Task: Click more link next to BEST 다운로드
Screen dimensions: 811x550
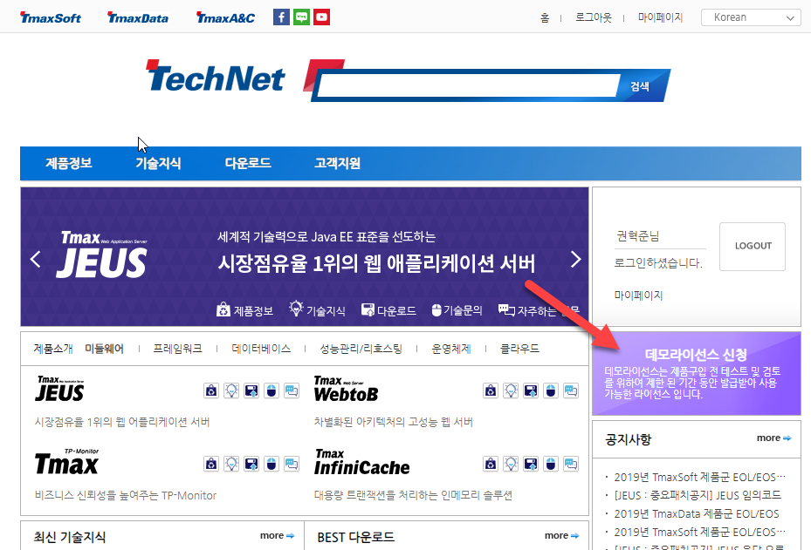Action: pyautogui.click(x=561, y=535)
